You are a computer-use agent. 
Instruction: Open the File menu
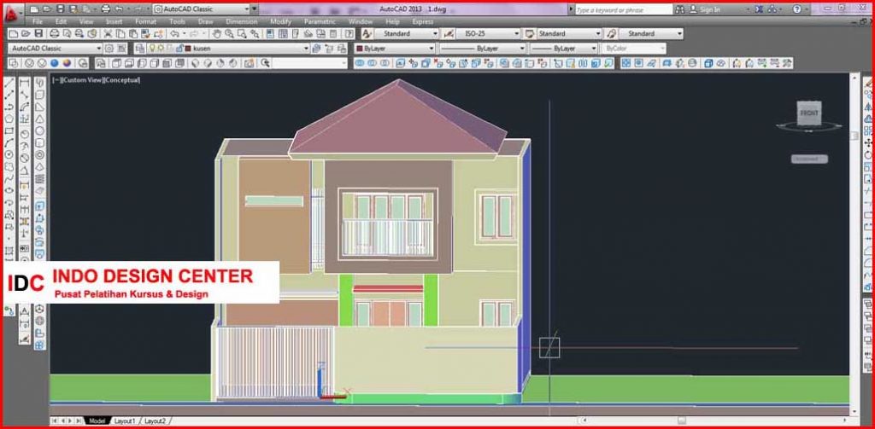coord(38,21)
